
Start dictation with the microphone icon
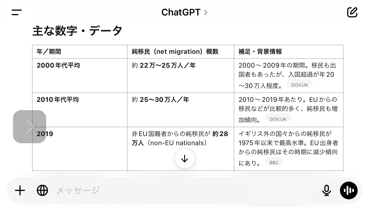(x=327, y=190)
